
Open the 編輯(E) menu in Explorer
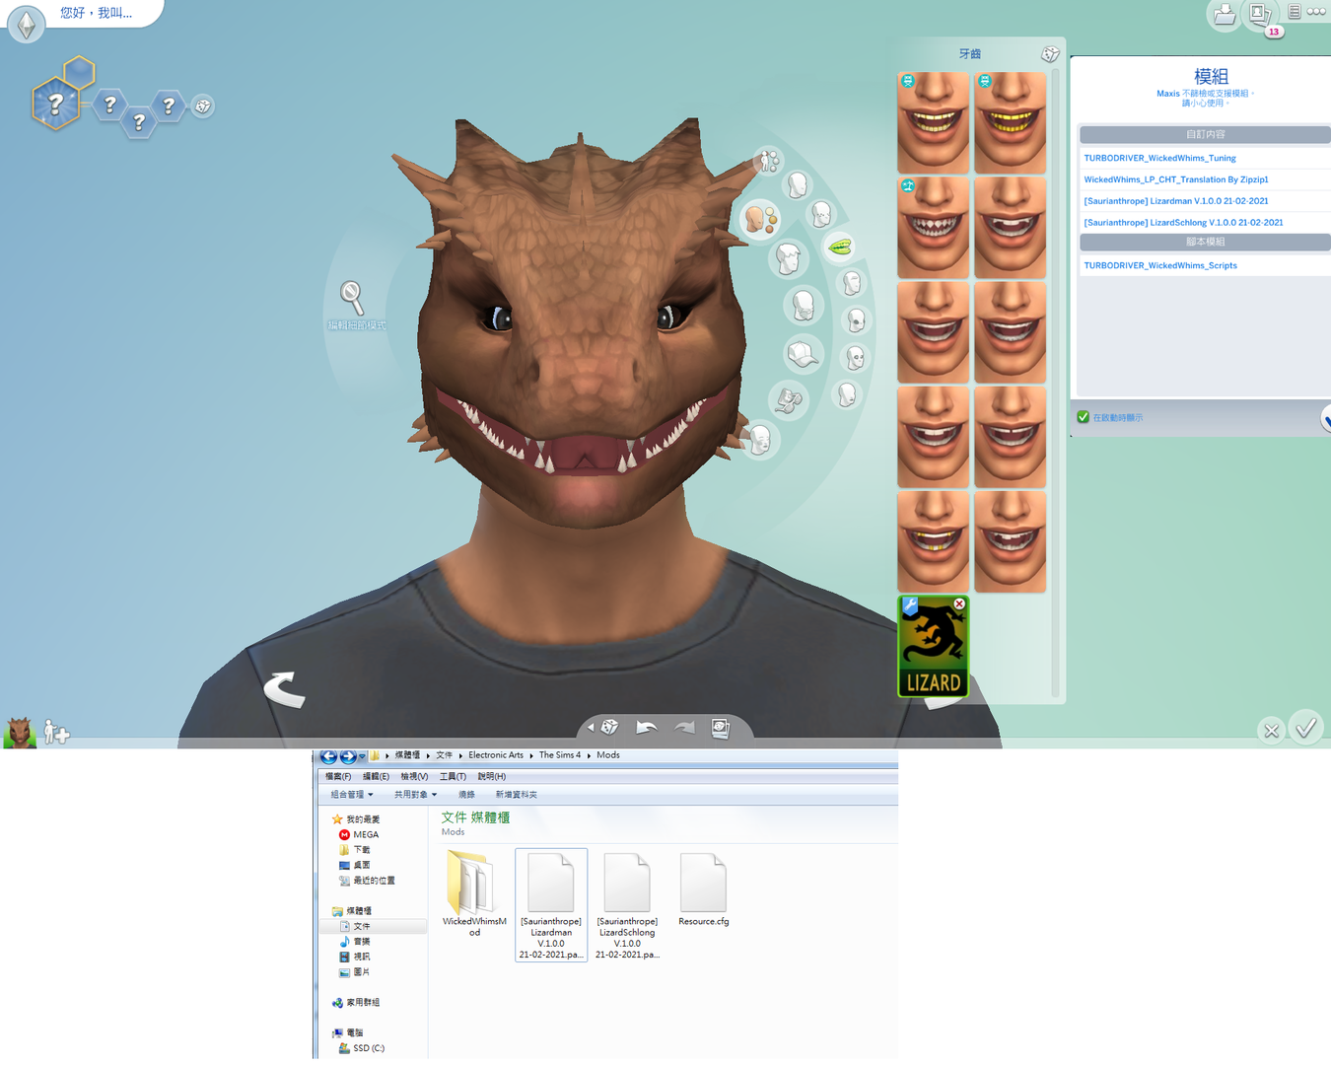tap(376, 777)
